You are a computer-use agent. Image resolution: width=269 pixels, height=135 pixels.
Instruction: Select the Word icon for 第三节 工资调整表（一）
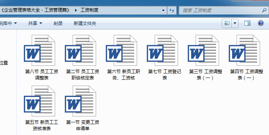click(x=203, y=50)
